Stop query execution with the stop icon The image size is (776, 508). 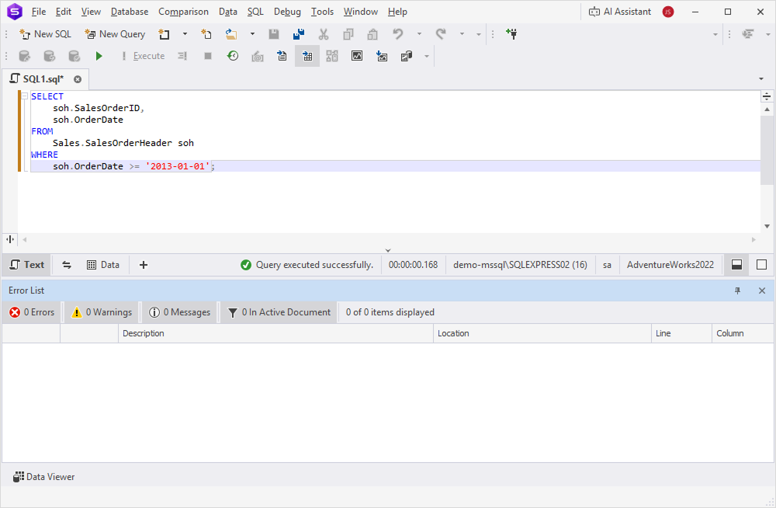pos(208,55)
